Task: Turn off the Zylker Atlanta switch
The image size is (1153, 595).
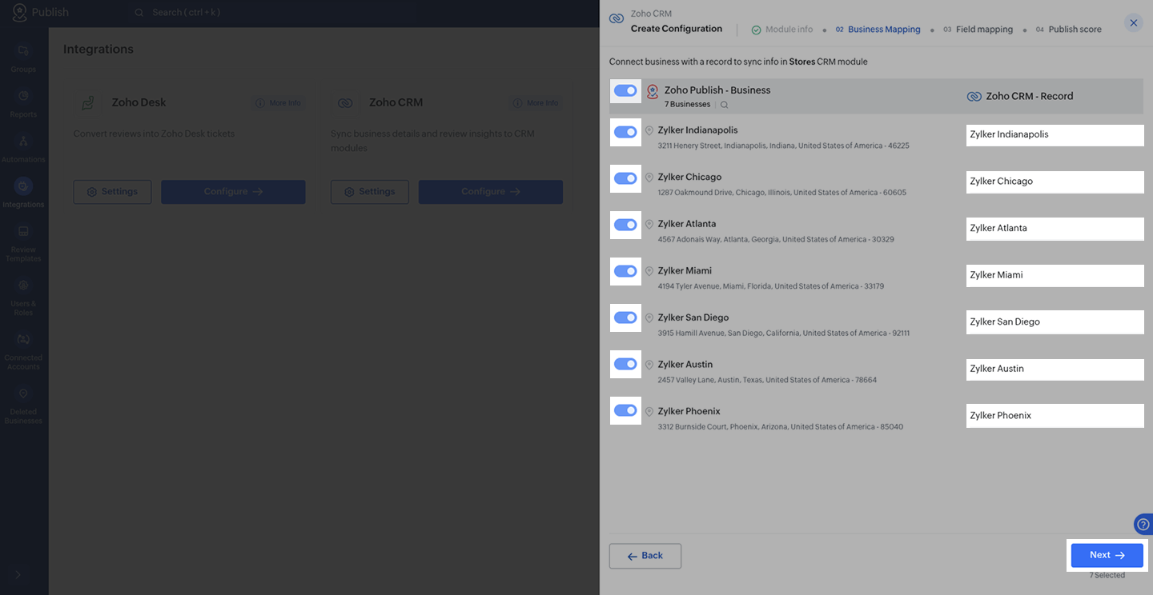Action: 625,225
